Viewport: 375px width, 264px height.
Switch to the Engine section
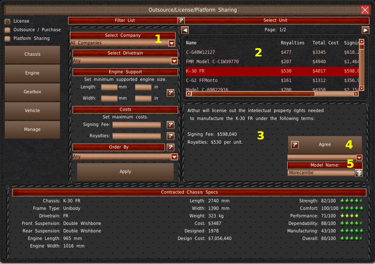(32, 73)
